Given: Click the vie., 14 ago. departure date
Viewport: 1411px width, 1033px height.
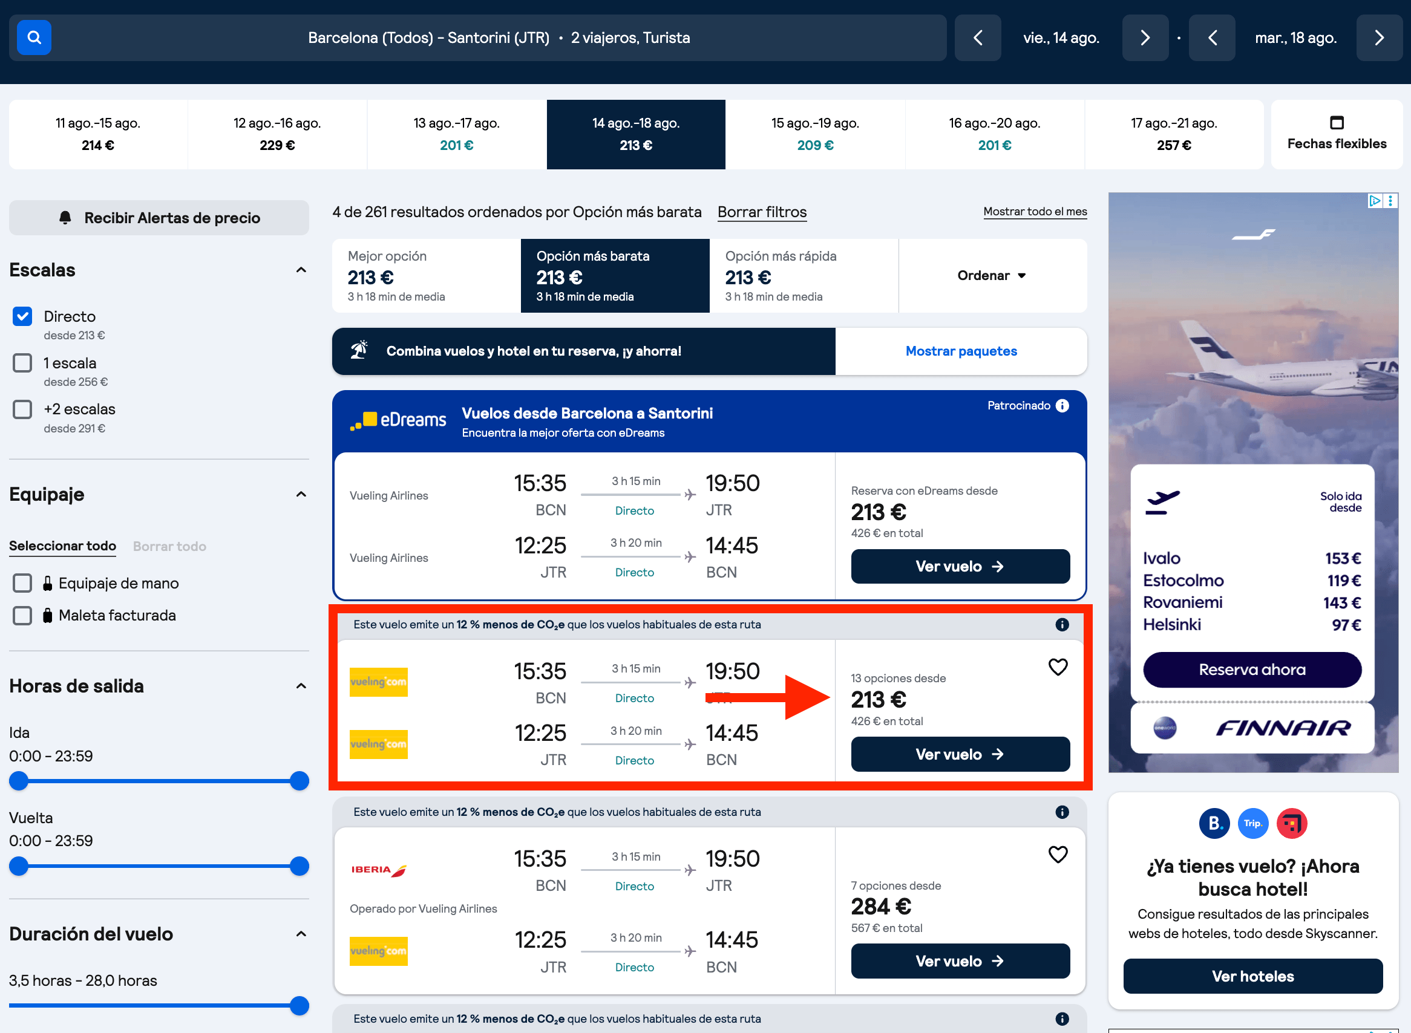Looking at the screenshot, I should click(x=1061, y=37).
